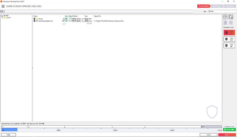Click into the Title input field
This screenshot has height=137, width=237.
(x=222, y=11)
